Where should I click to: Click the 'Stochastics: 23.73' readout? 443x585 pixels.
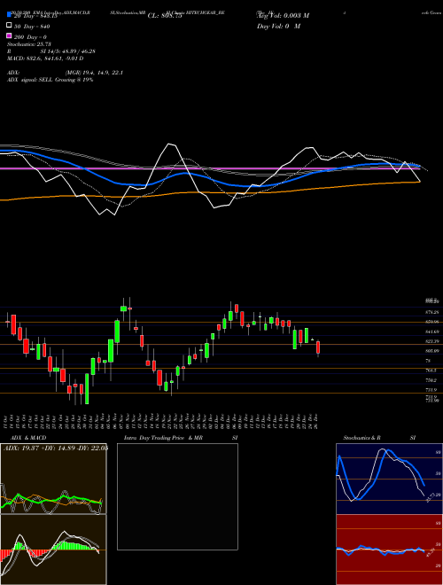point(28,44)
